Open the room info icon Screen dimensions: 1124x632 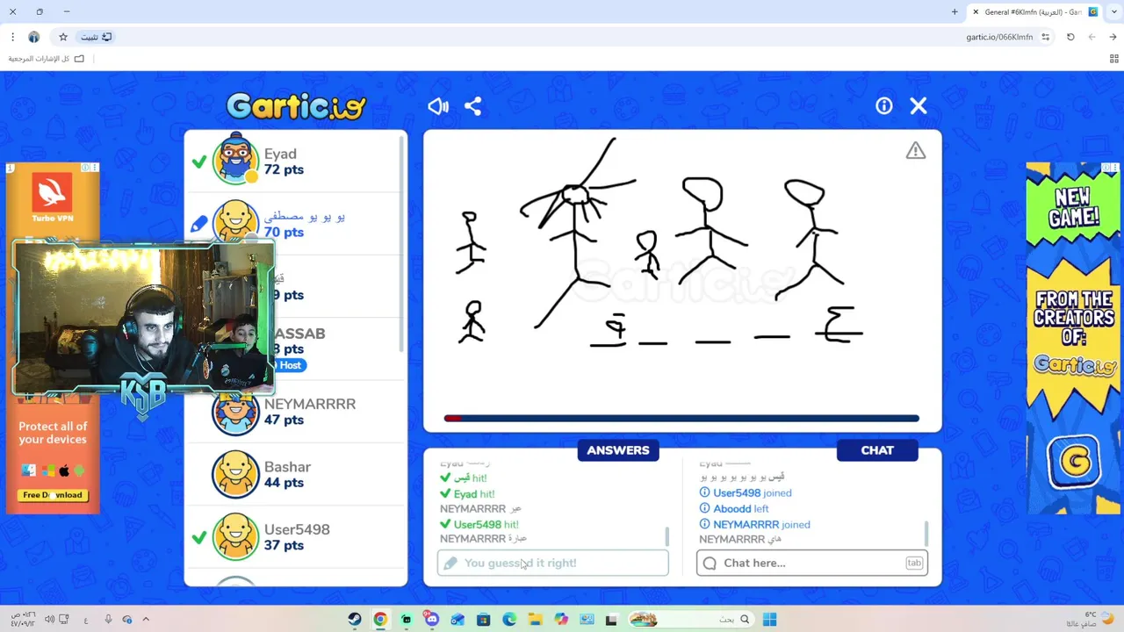(884, 105)
